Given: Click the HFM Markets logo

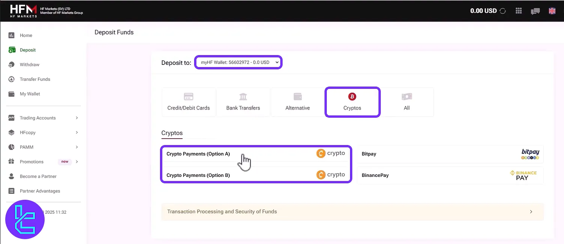Looking at the screenshot, I should 24,11.
